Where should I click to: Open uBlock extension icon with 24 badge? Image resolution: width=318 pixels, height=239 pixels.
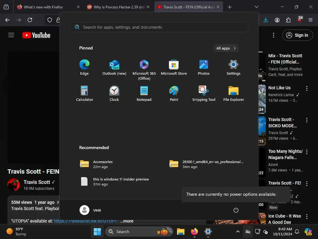[x=300, y=20]
